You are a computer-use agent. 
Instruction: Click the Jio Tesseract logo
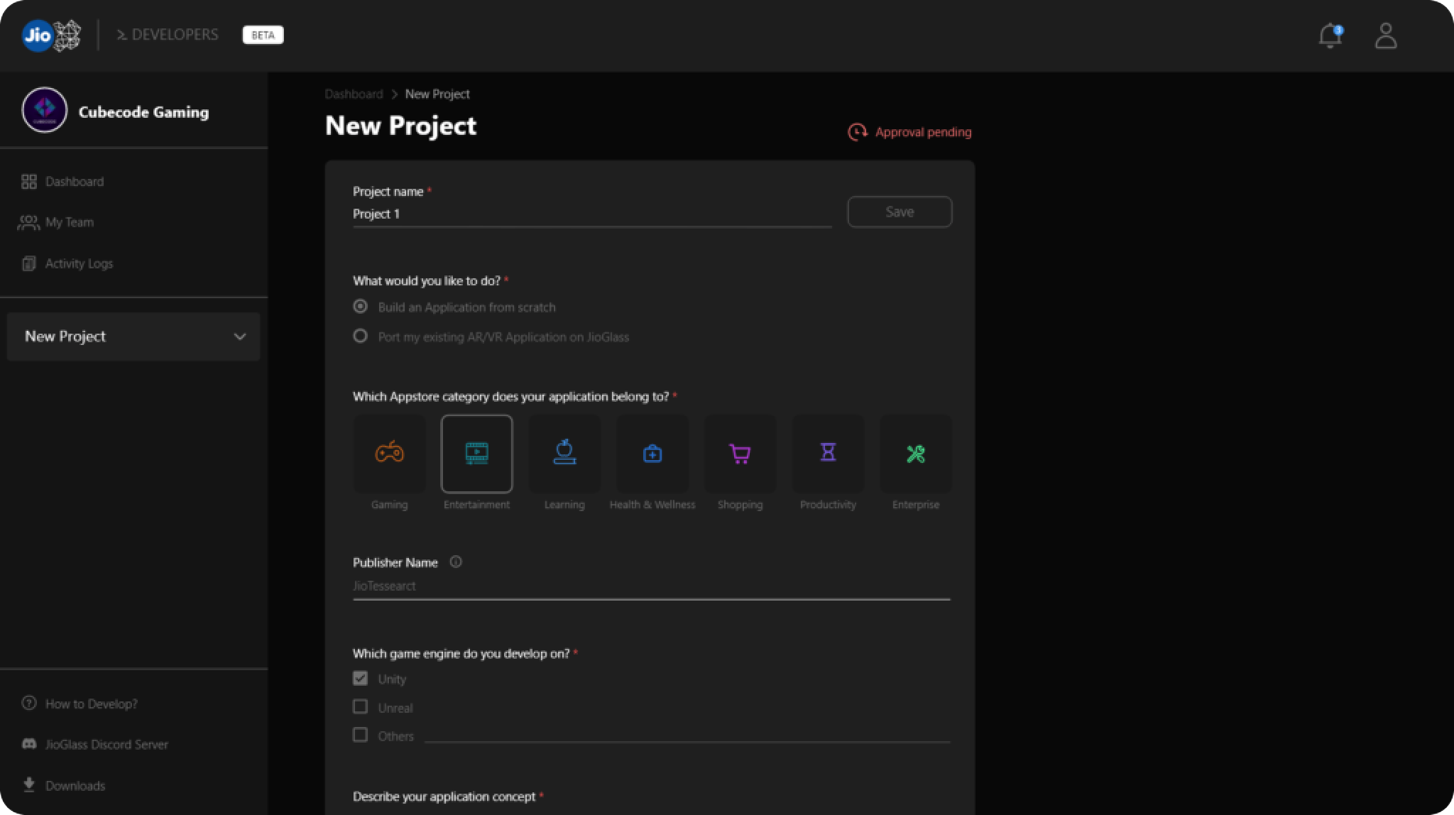[x=51, y=35]
